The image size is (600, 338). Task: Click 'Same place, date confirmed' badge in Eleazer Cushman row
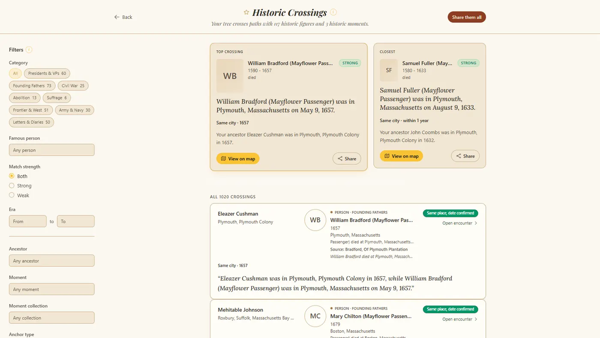(450, 213)
